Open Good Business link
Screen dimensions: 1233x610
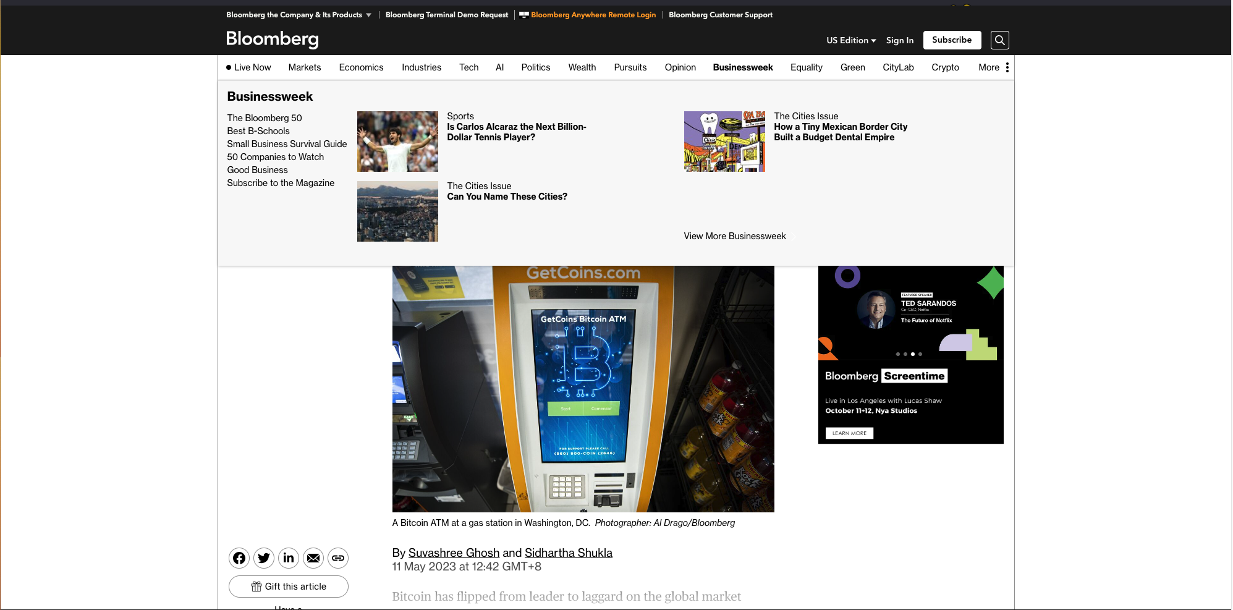click(x=257, y=170)
